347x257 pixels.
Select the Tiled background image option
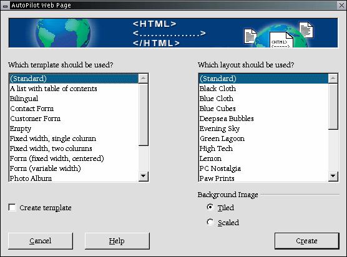coord(210,207)
